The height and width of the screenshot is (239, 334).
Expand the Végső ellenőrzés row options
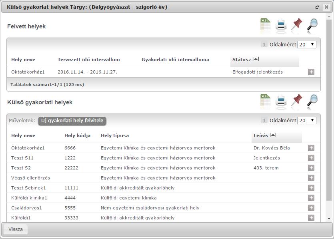(x=311, y=178)
